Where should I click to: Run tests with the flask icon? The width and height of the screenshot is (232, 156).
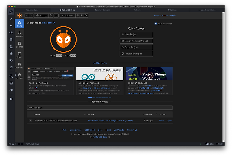[11, 47]
